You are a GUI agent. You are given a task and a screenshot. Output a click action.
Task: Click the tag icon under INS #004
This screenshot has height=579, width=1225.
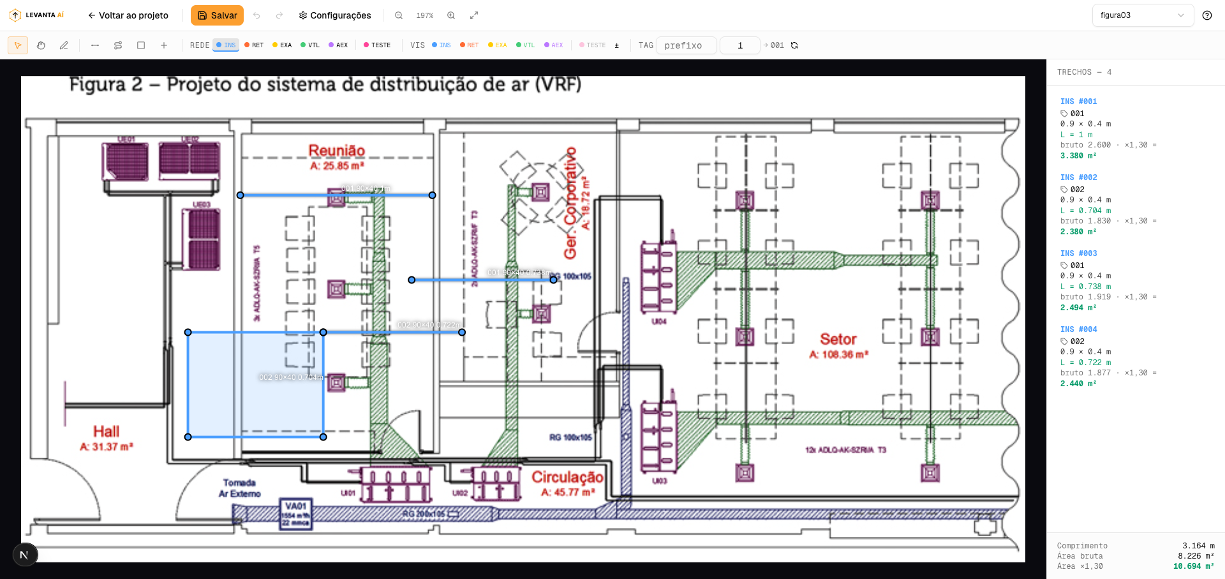tap(1064, 342)
